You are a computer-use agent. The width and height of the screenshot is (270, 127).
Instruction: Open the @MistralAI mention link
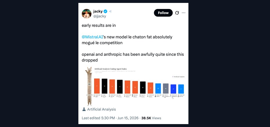(92, 37)
